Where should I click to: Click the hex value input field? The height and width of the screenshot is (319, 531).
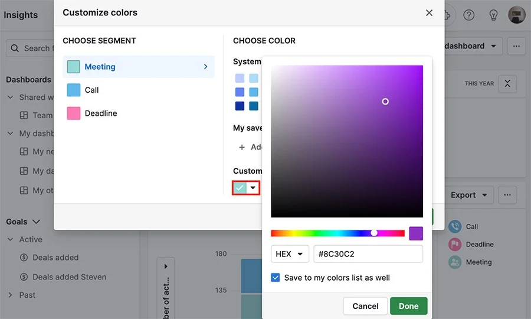(368, 254)
